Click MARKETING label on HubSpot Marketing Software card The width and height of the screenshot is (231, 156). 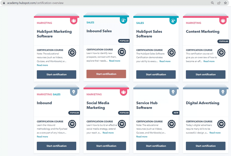(x=44, y=23)
